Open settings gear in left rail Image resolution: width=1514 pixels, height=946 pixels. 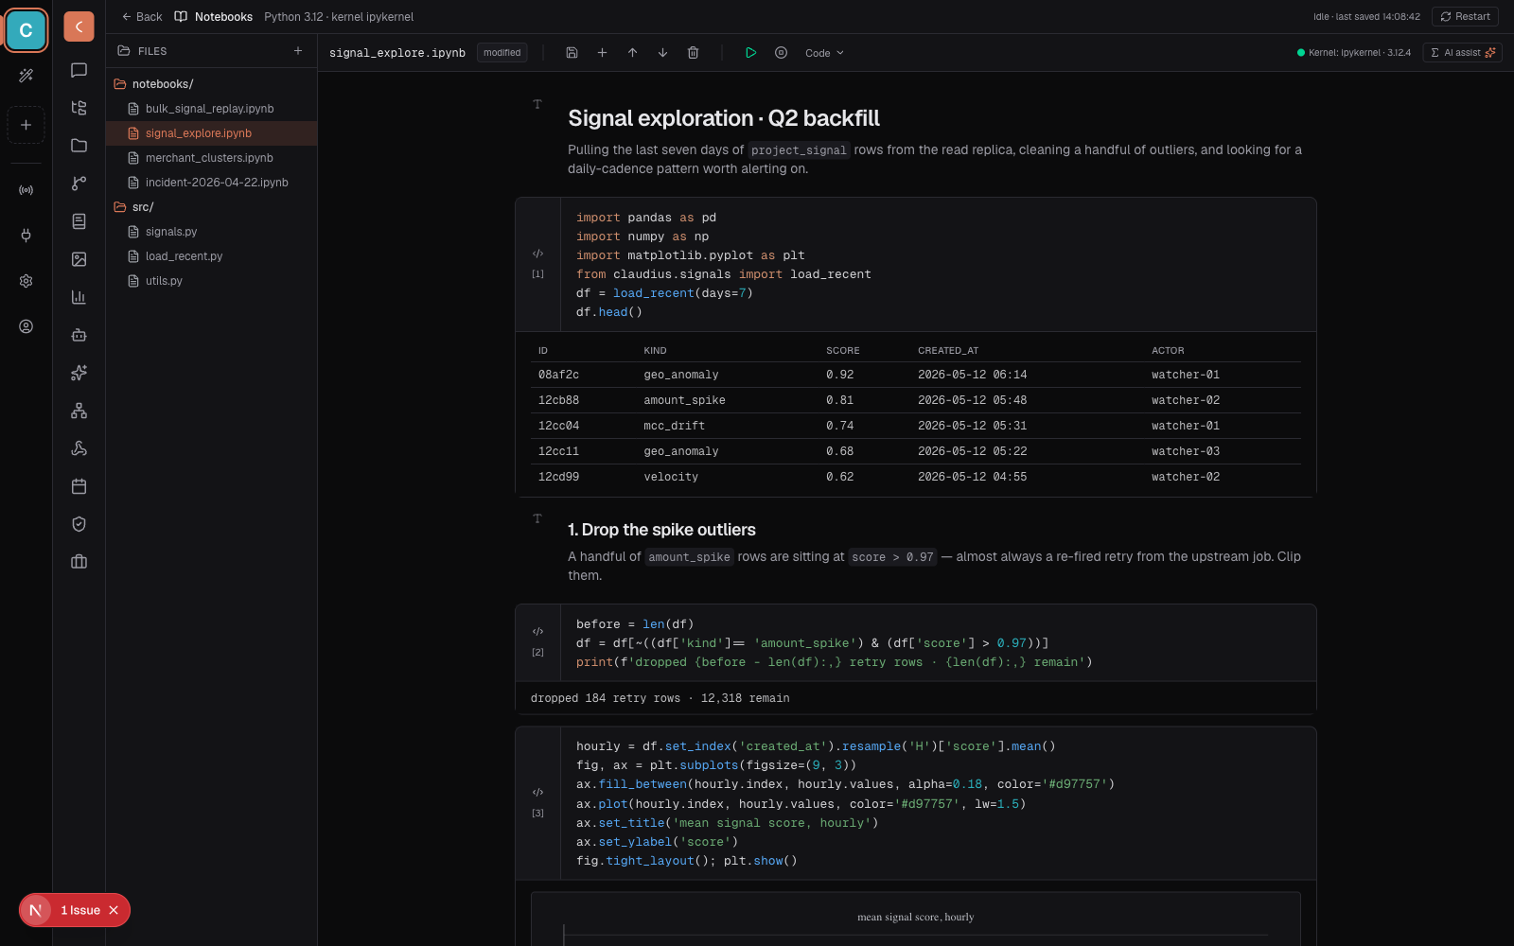coord(26,281)
